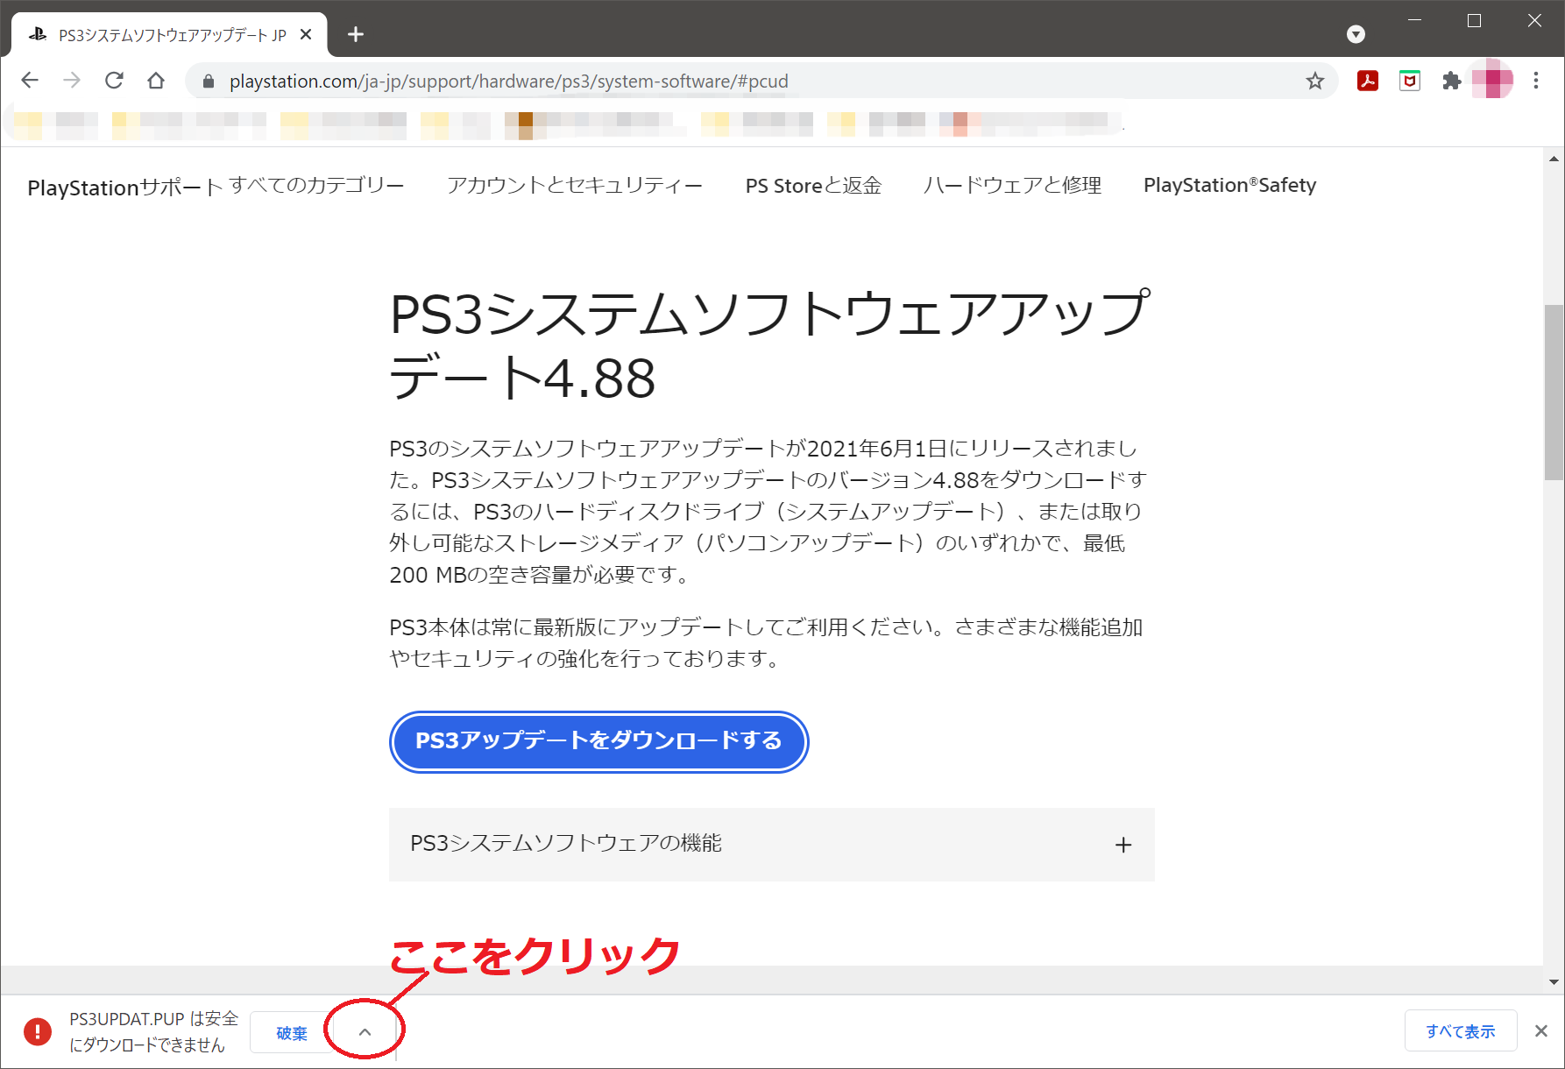Click the browser forward arrow
The width and height of the screenshot is (1565, 1069).
tap(72, 81)
